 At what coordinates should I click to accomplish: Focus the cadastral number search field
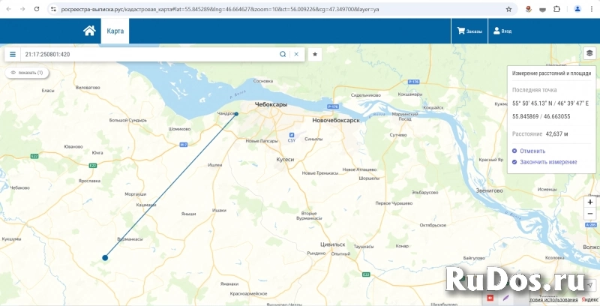(149, 54)
